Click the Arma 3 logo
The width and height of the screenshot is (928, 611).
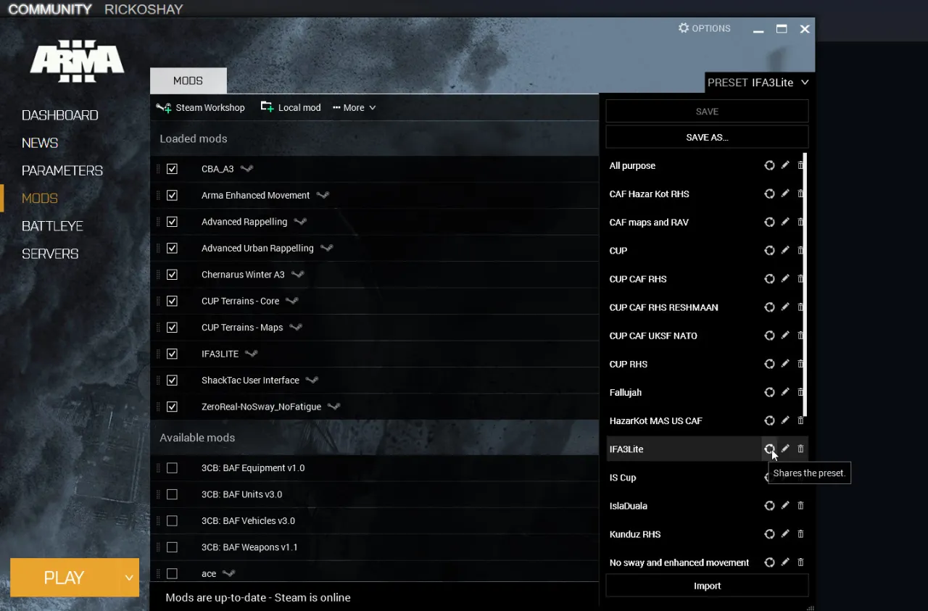[76, 61]
